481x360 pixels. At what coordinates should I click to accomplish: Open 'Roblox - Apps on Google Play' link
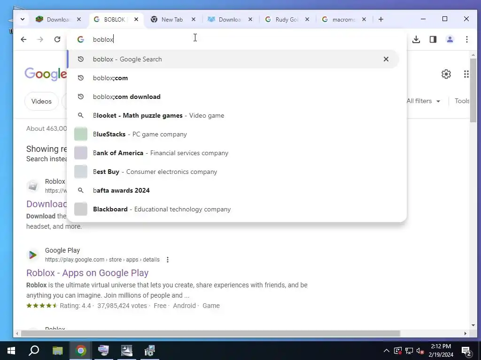(87, 273)
